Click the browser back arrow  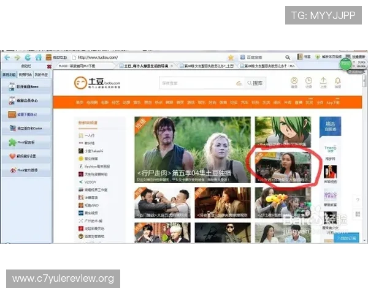[x=7, y=58]
